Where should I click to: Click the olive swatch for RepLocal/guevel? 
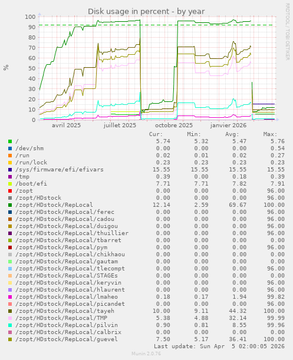[10, 339]
